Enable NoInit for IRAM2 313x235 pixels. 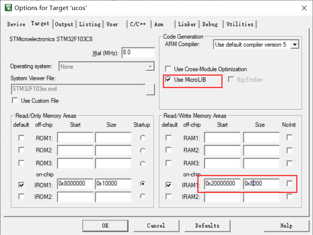point(289,197)
